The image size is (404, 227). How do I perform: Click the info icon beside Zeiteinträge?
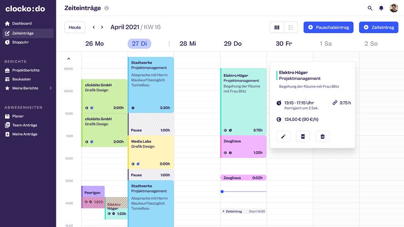click(x=106, y=8)
